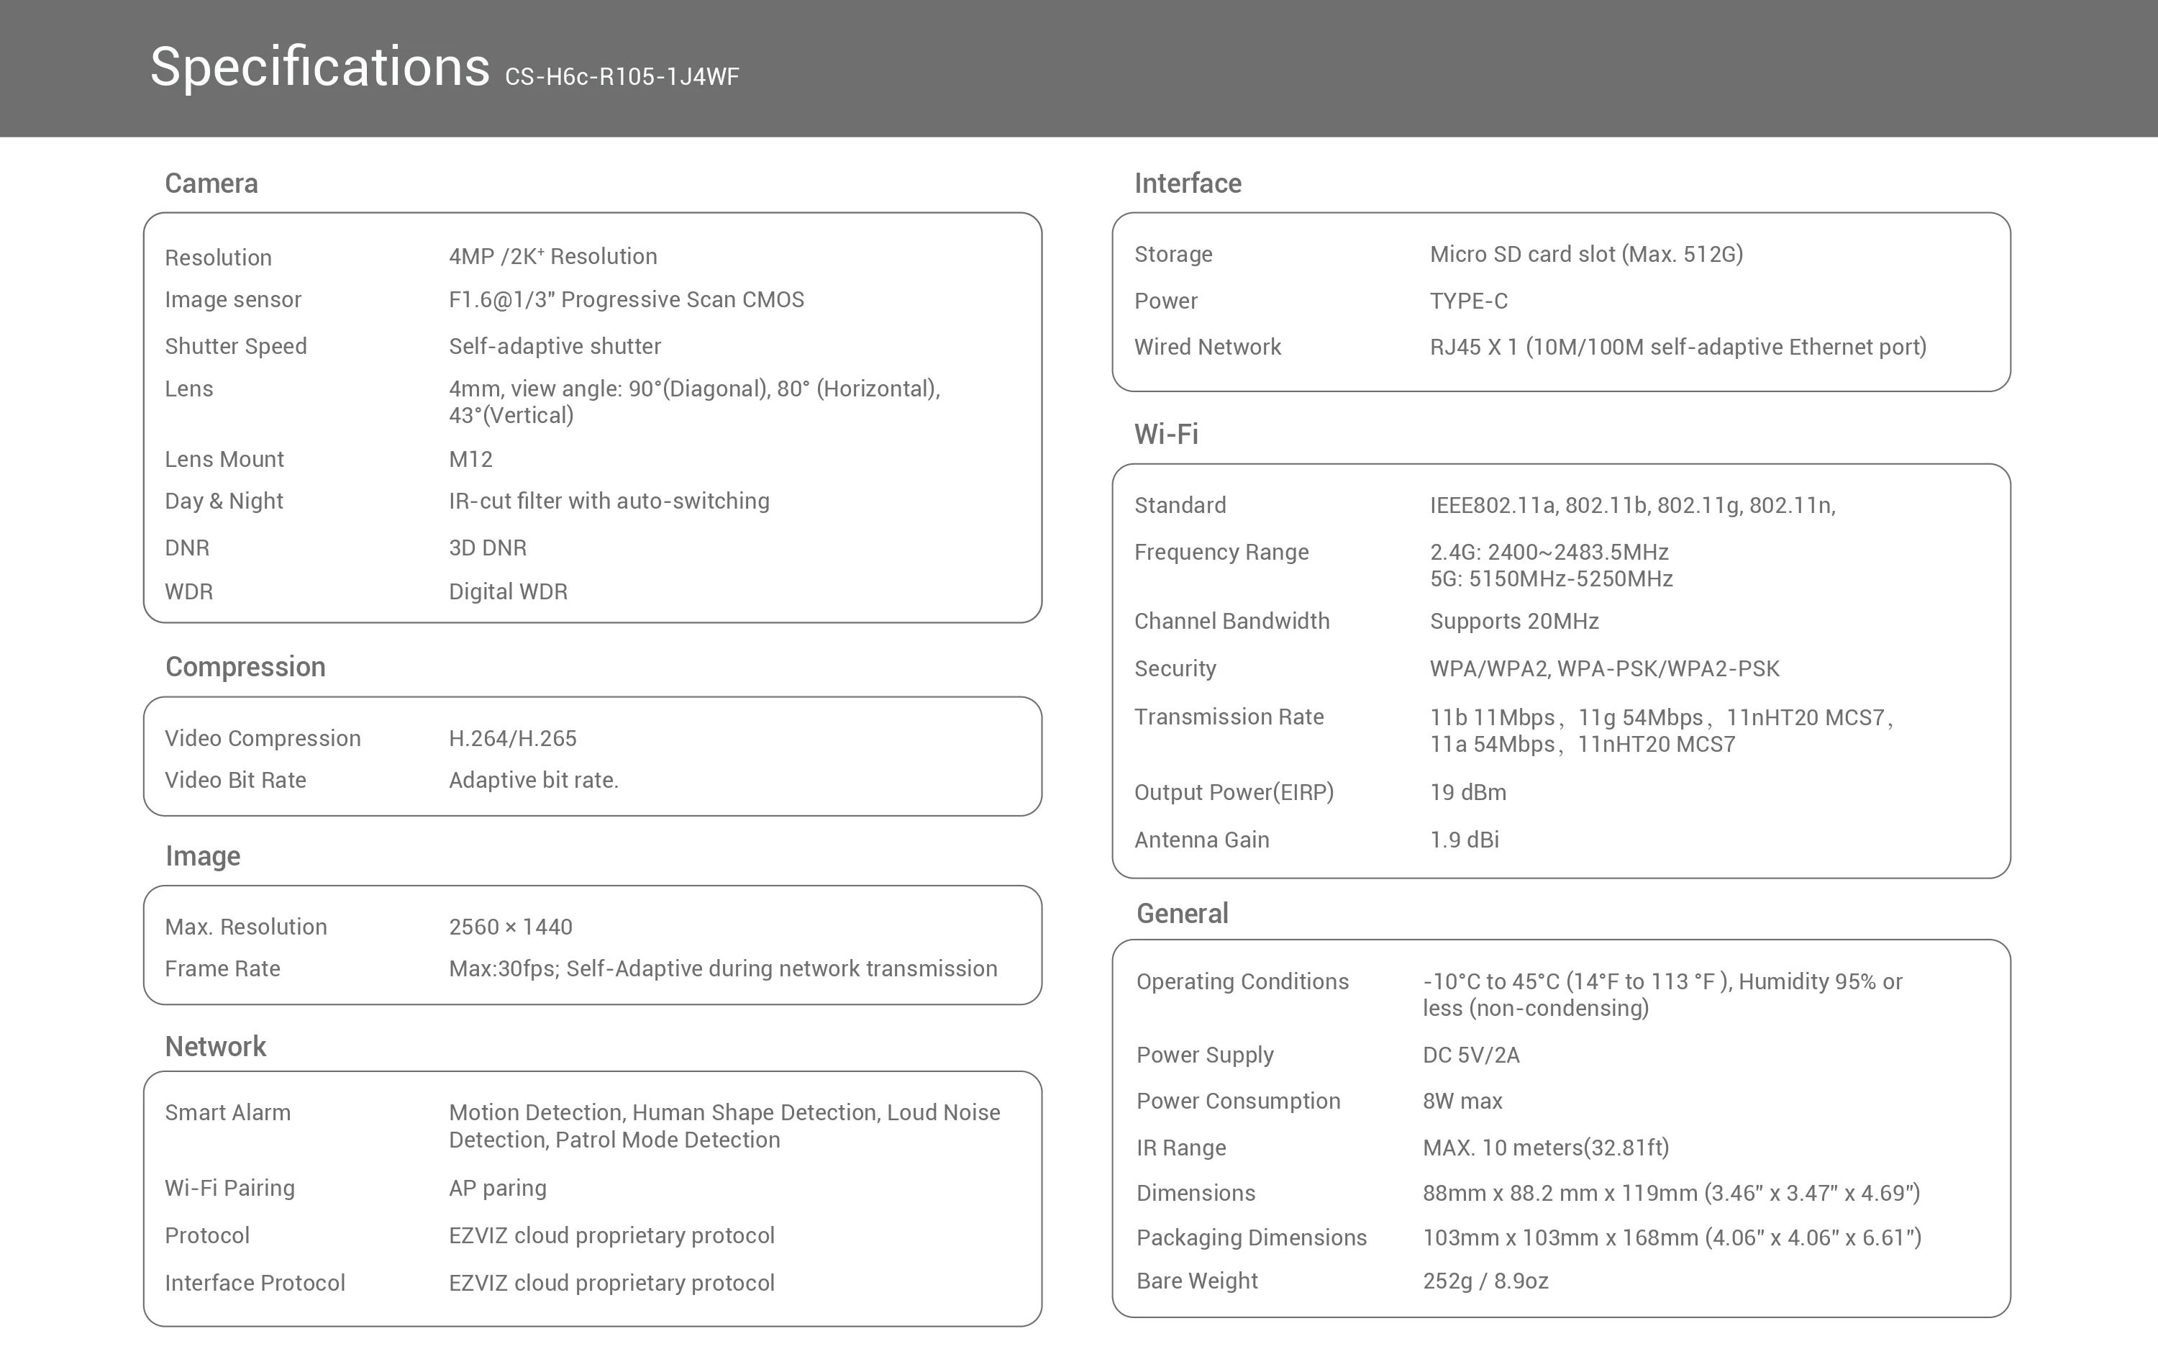Click 'Max:30fps; Self-Adaptive' frame rate text
This screenshot has height=1349, width=2158.
tap(723, 968)
